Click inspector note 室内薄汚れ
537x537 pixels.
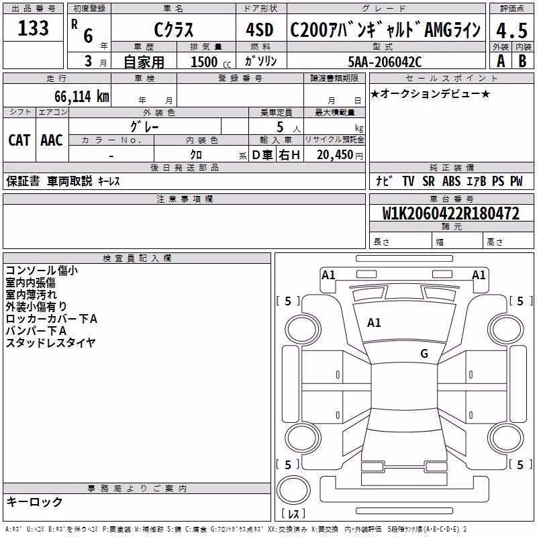(x=31, y=295)
